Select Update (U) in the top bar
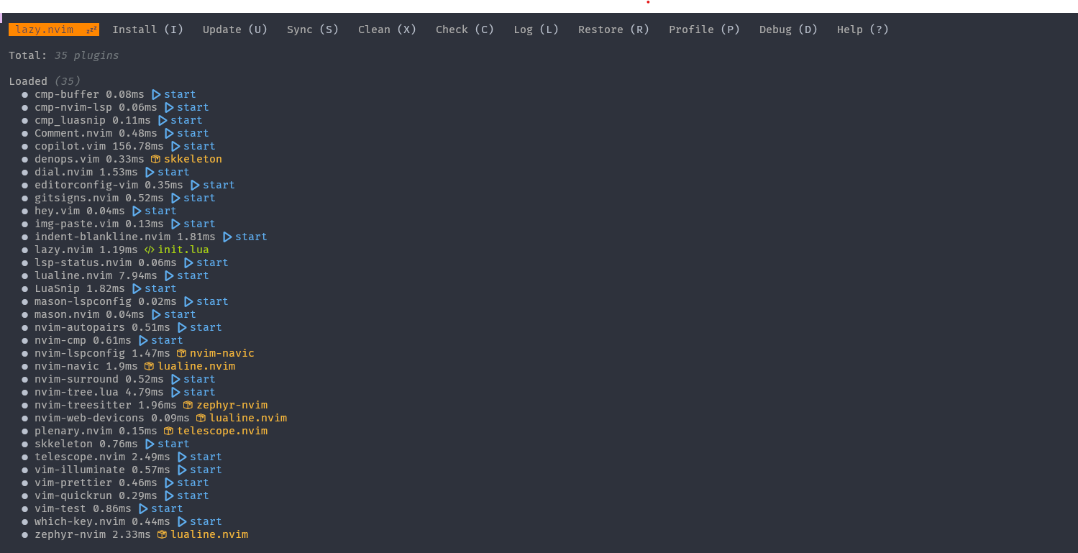The image size is (1078, 553). [235, 29]
